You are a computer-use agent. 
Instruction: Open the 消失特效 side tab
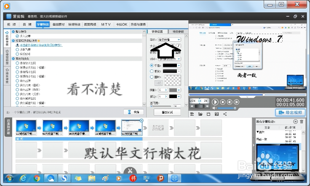point(7,76)
